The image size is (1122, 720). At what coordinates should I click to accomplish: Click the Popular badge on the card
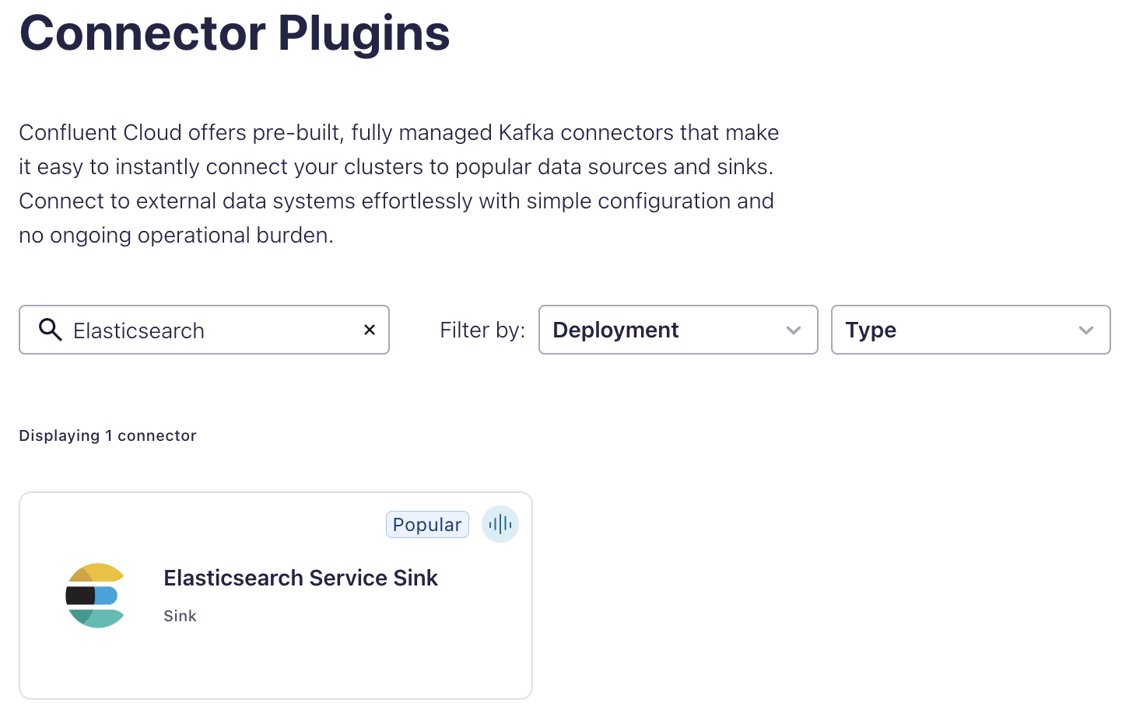(427, 525)
